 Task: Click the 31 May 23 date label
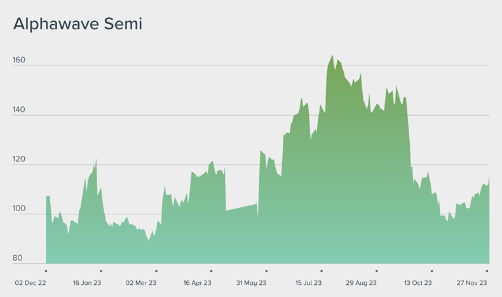(x=251, y=283)
